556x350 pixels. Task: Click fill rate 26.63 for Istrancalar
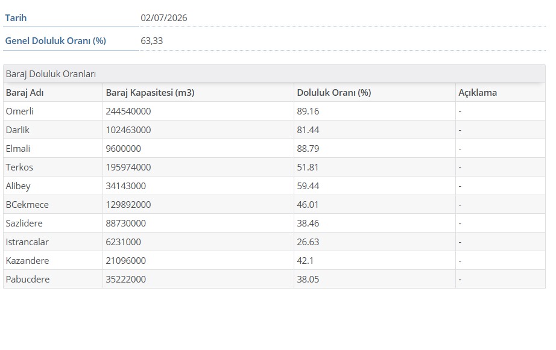308,242
